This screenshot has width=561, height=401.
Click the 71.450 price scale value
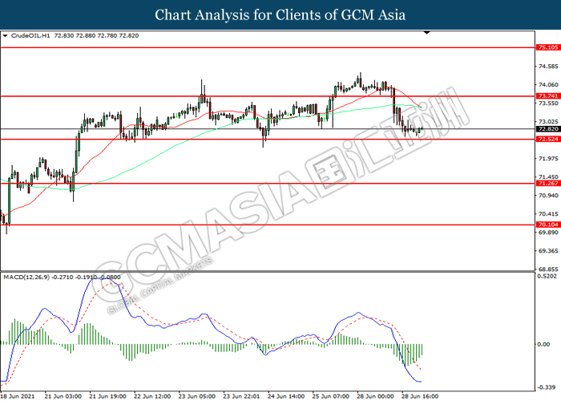point(548,177)
